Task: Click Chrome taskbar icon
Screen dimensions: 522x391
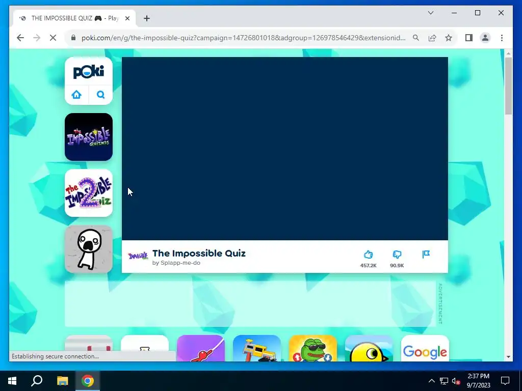Action: click(x=88, y=381)
